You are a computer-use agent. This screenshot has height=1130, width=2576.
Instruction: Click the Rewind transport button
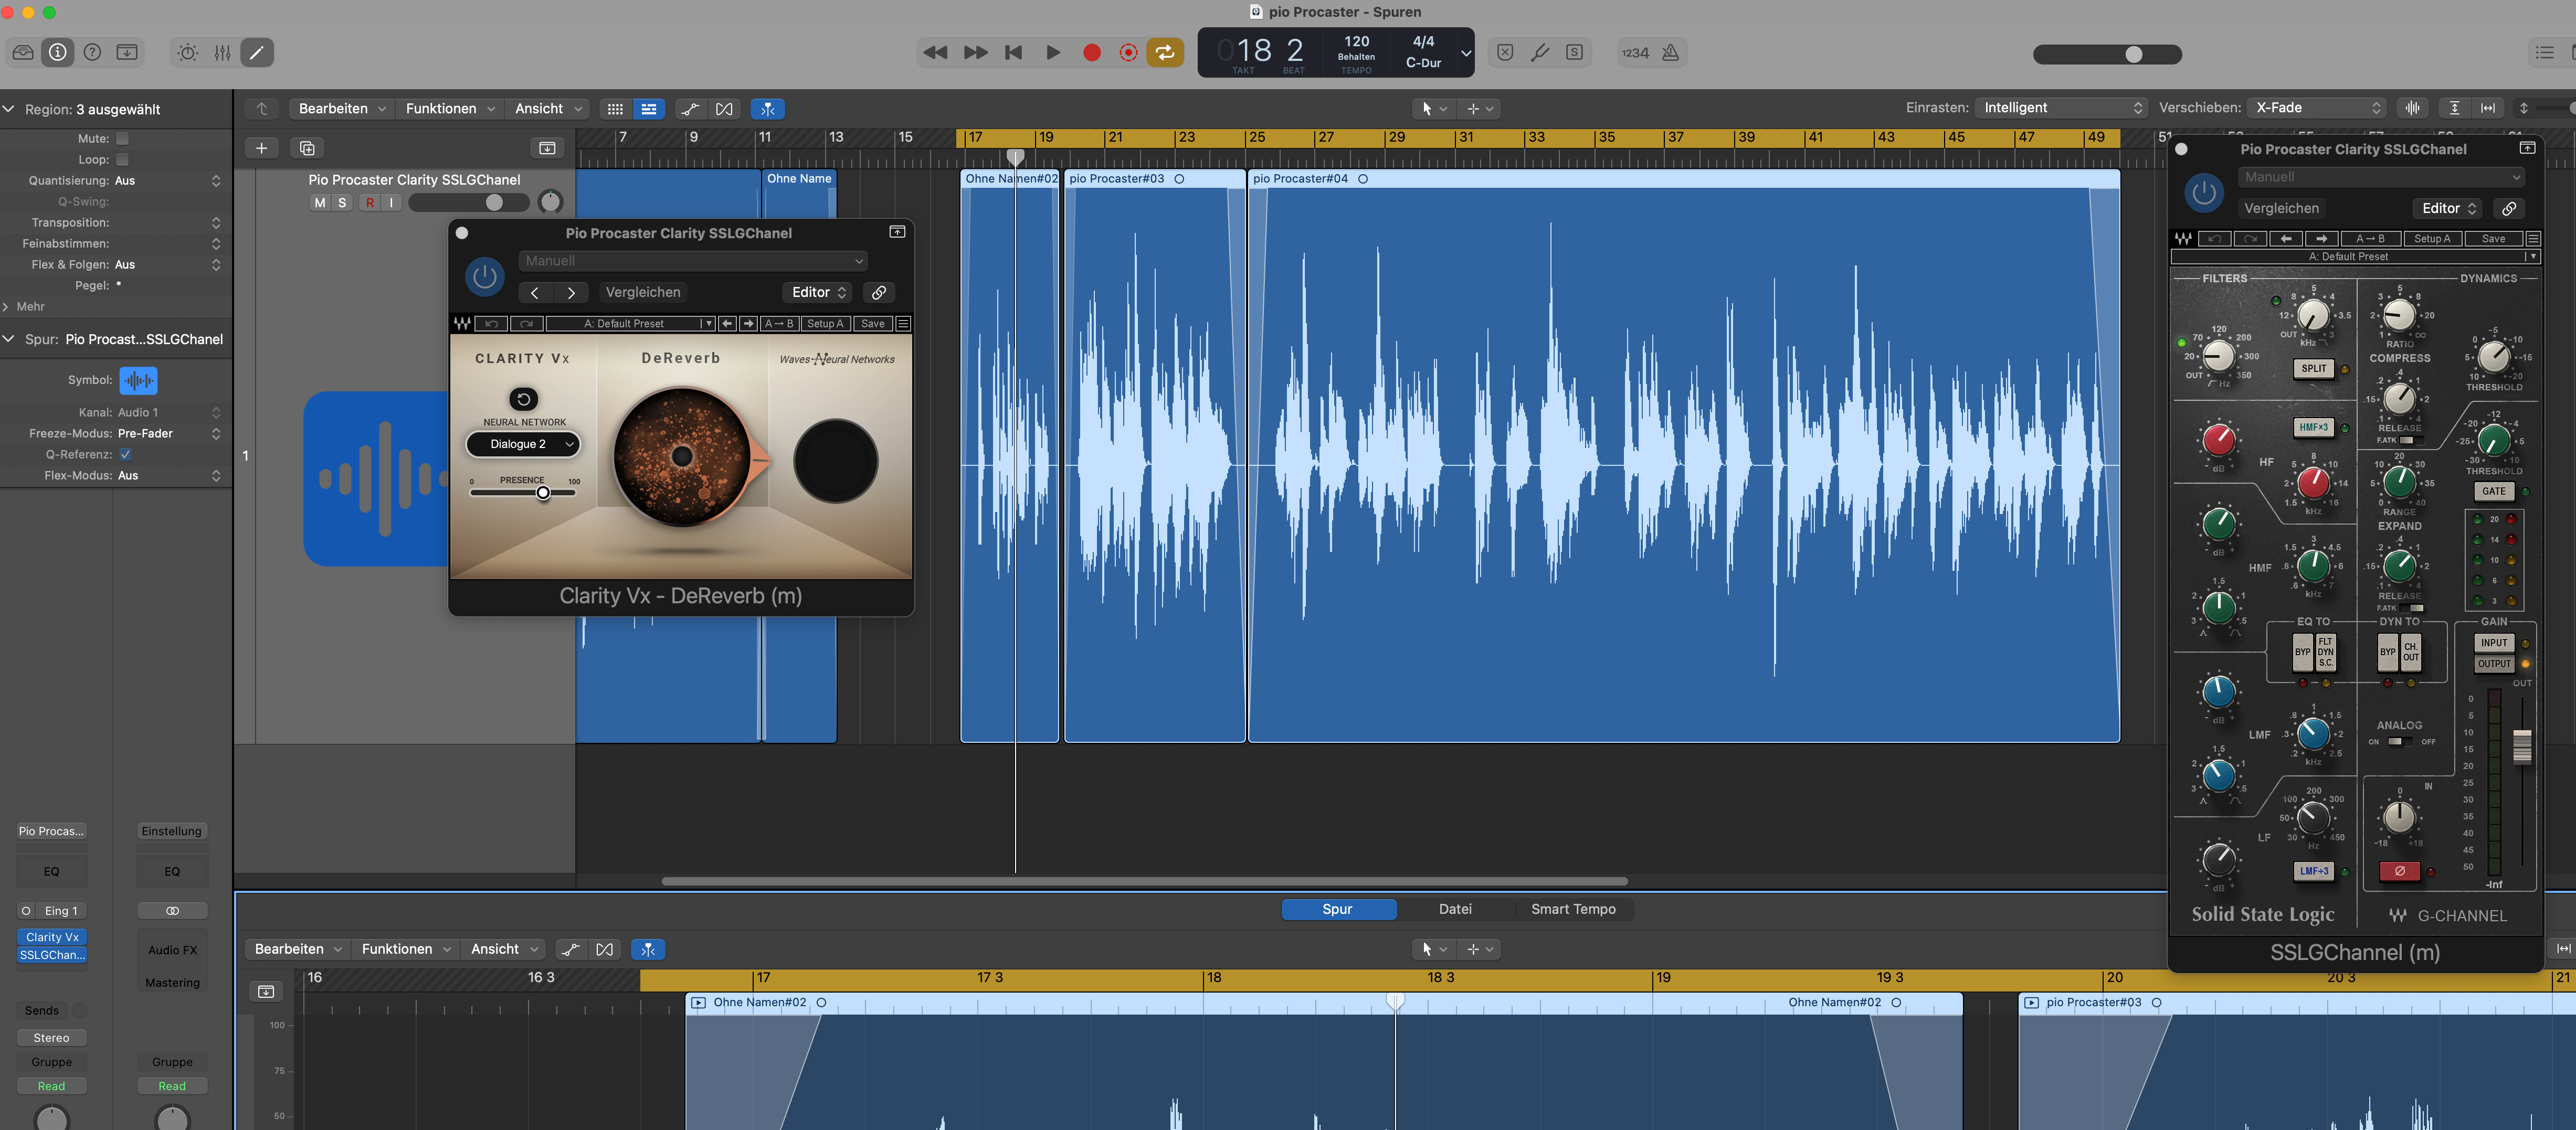point(935,52)
